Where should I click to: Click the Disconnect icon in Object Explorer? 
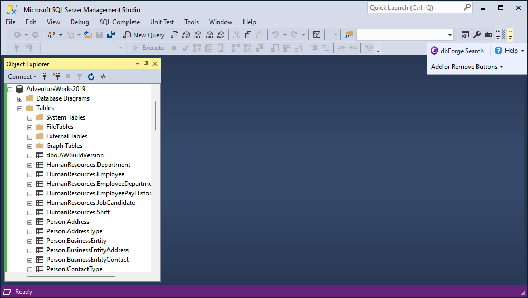point(56,77)
